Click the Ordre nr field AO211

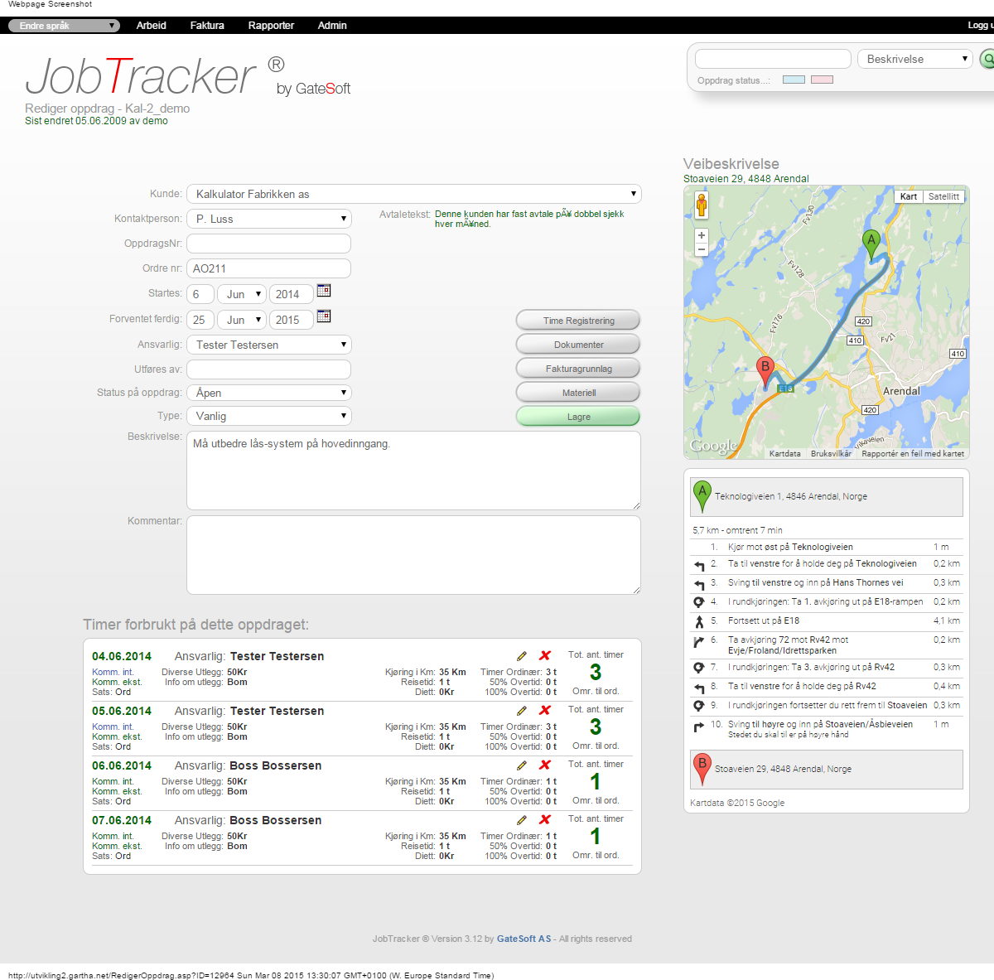(x=268, y=268)
